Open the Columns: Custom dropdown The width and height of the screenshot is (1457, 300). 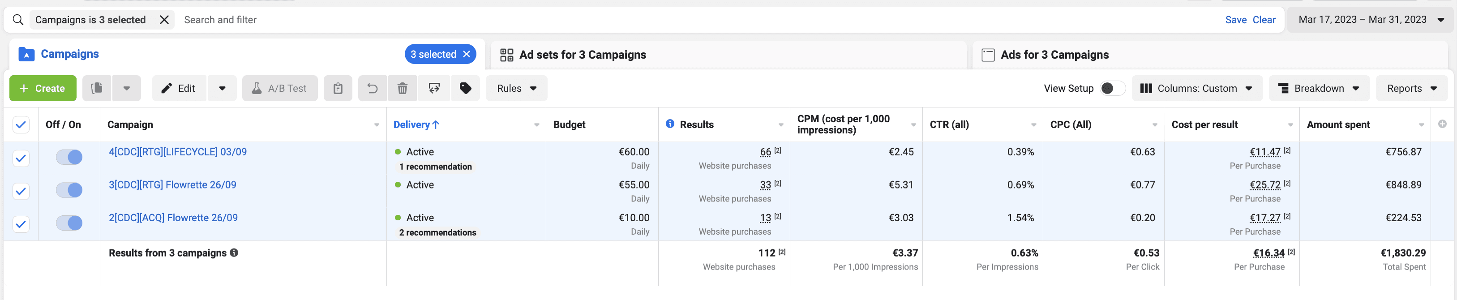pos(1197,88)
